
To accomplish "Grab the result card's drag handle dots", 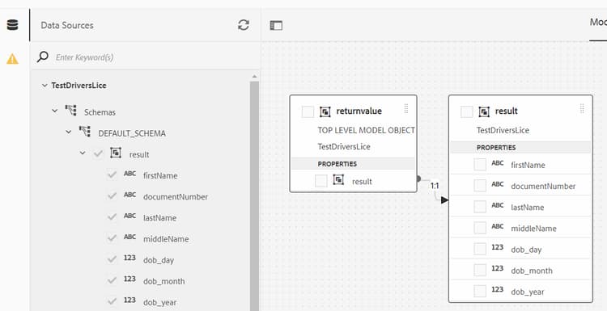I will (x=582, y=108).
